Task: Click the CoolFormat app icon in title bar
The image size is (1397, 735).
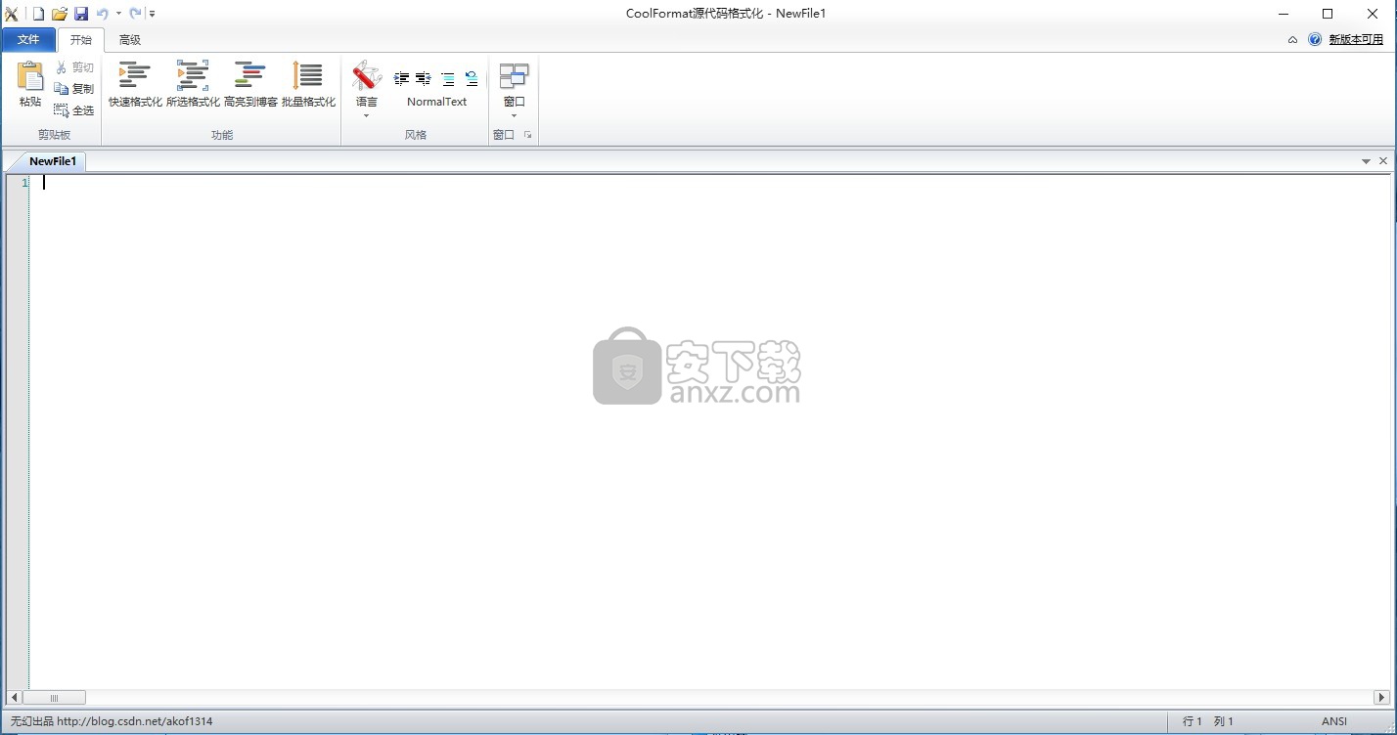Action: click(11, 14)
